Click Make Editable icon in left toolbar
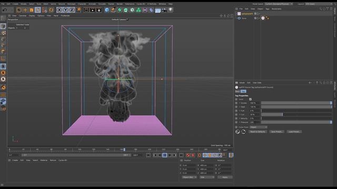The height and width of the screenshot is (189, 337). click(x=3, y=18)
